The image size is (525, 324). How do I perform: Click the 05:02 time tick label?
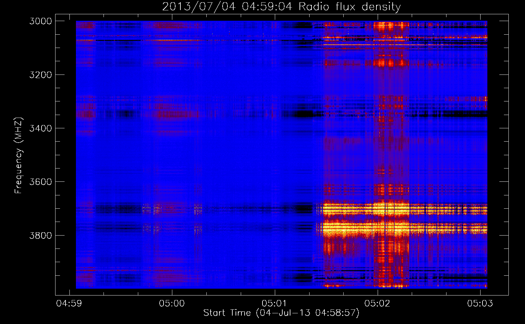point(377,303)
